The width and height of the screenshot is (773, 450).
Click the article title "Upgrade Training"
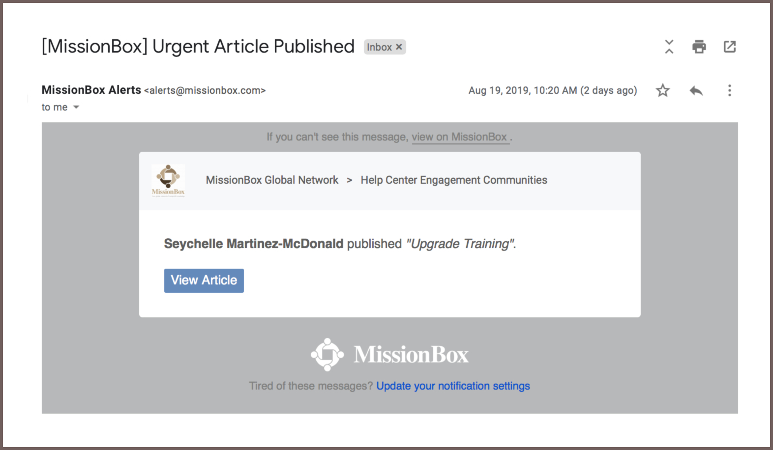coord(460,244)
